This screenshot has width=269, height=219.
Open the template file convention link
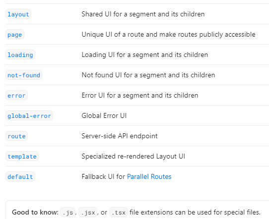[22, 157]
